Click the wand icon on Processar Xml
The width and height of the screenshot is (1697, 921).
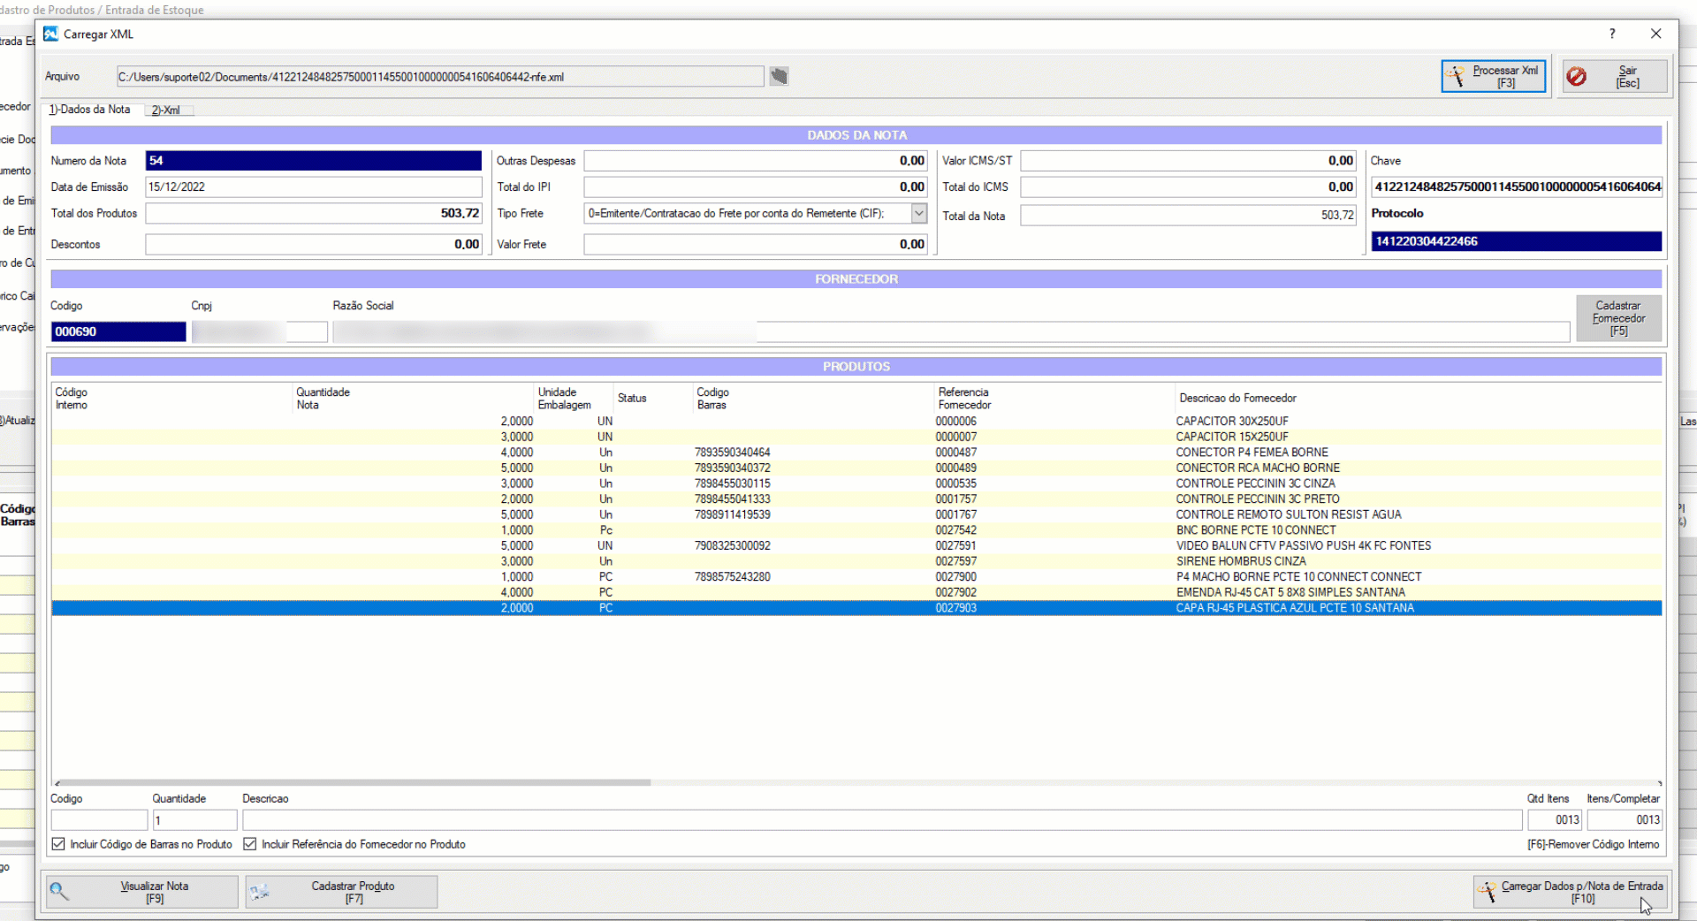pyautogui.click(x=1456, y=77)
